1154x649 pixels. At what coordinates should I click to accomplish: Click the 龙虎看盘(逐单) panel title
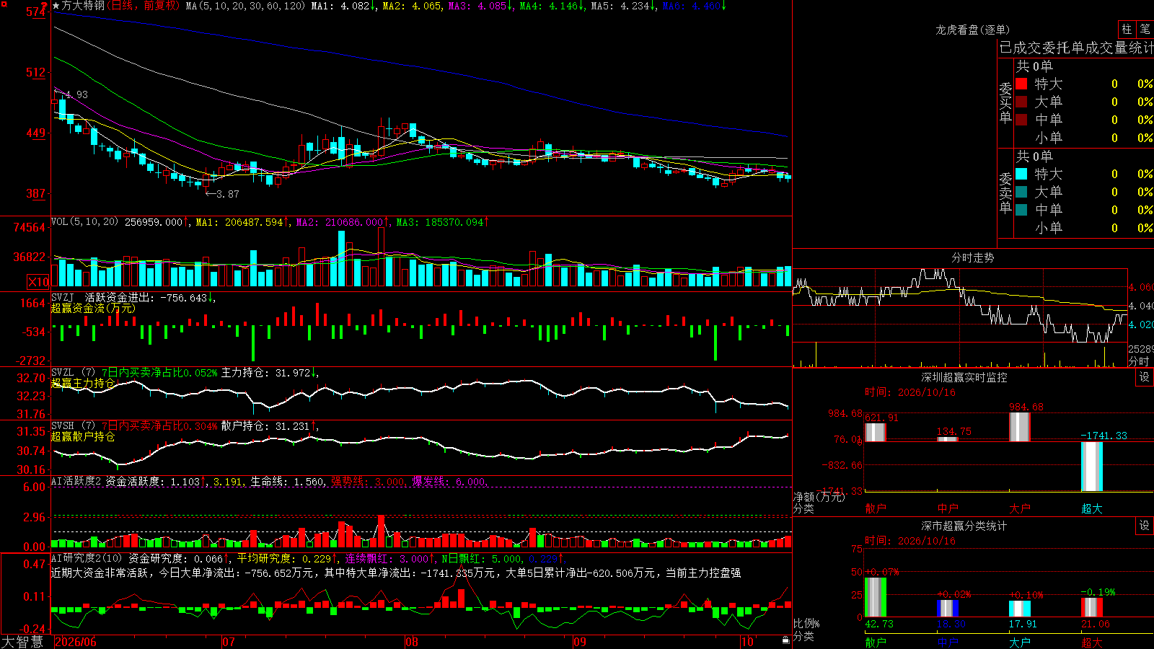tap(972, 30)
